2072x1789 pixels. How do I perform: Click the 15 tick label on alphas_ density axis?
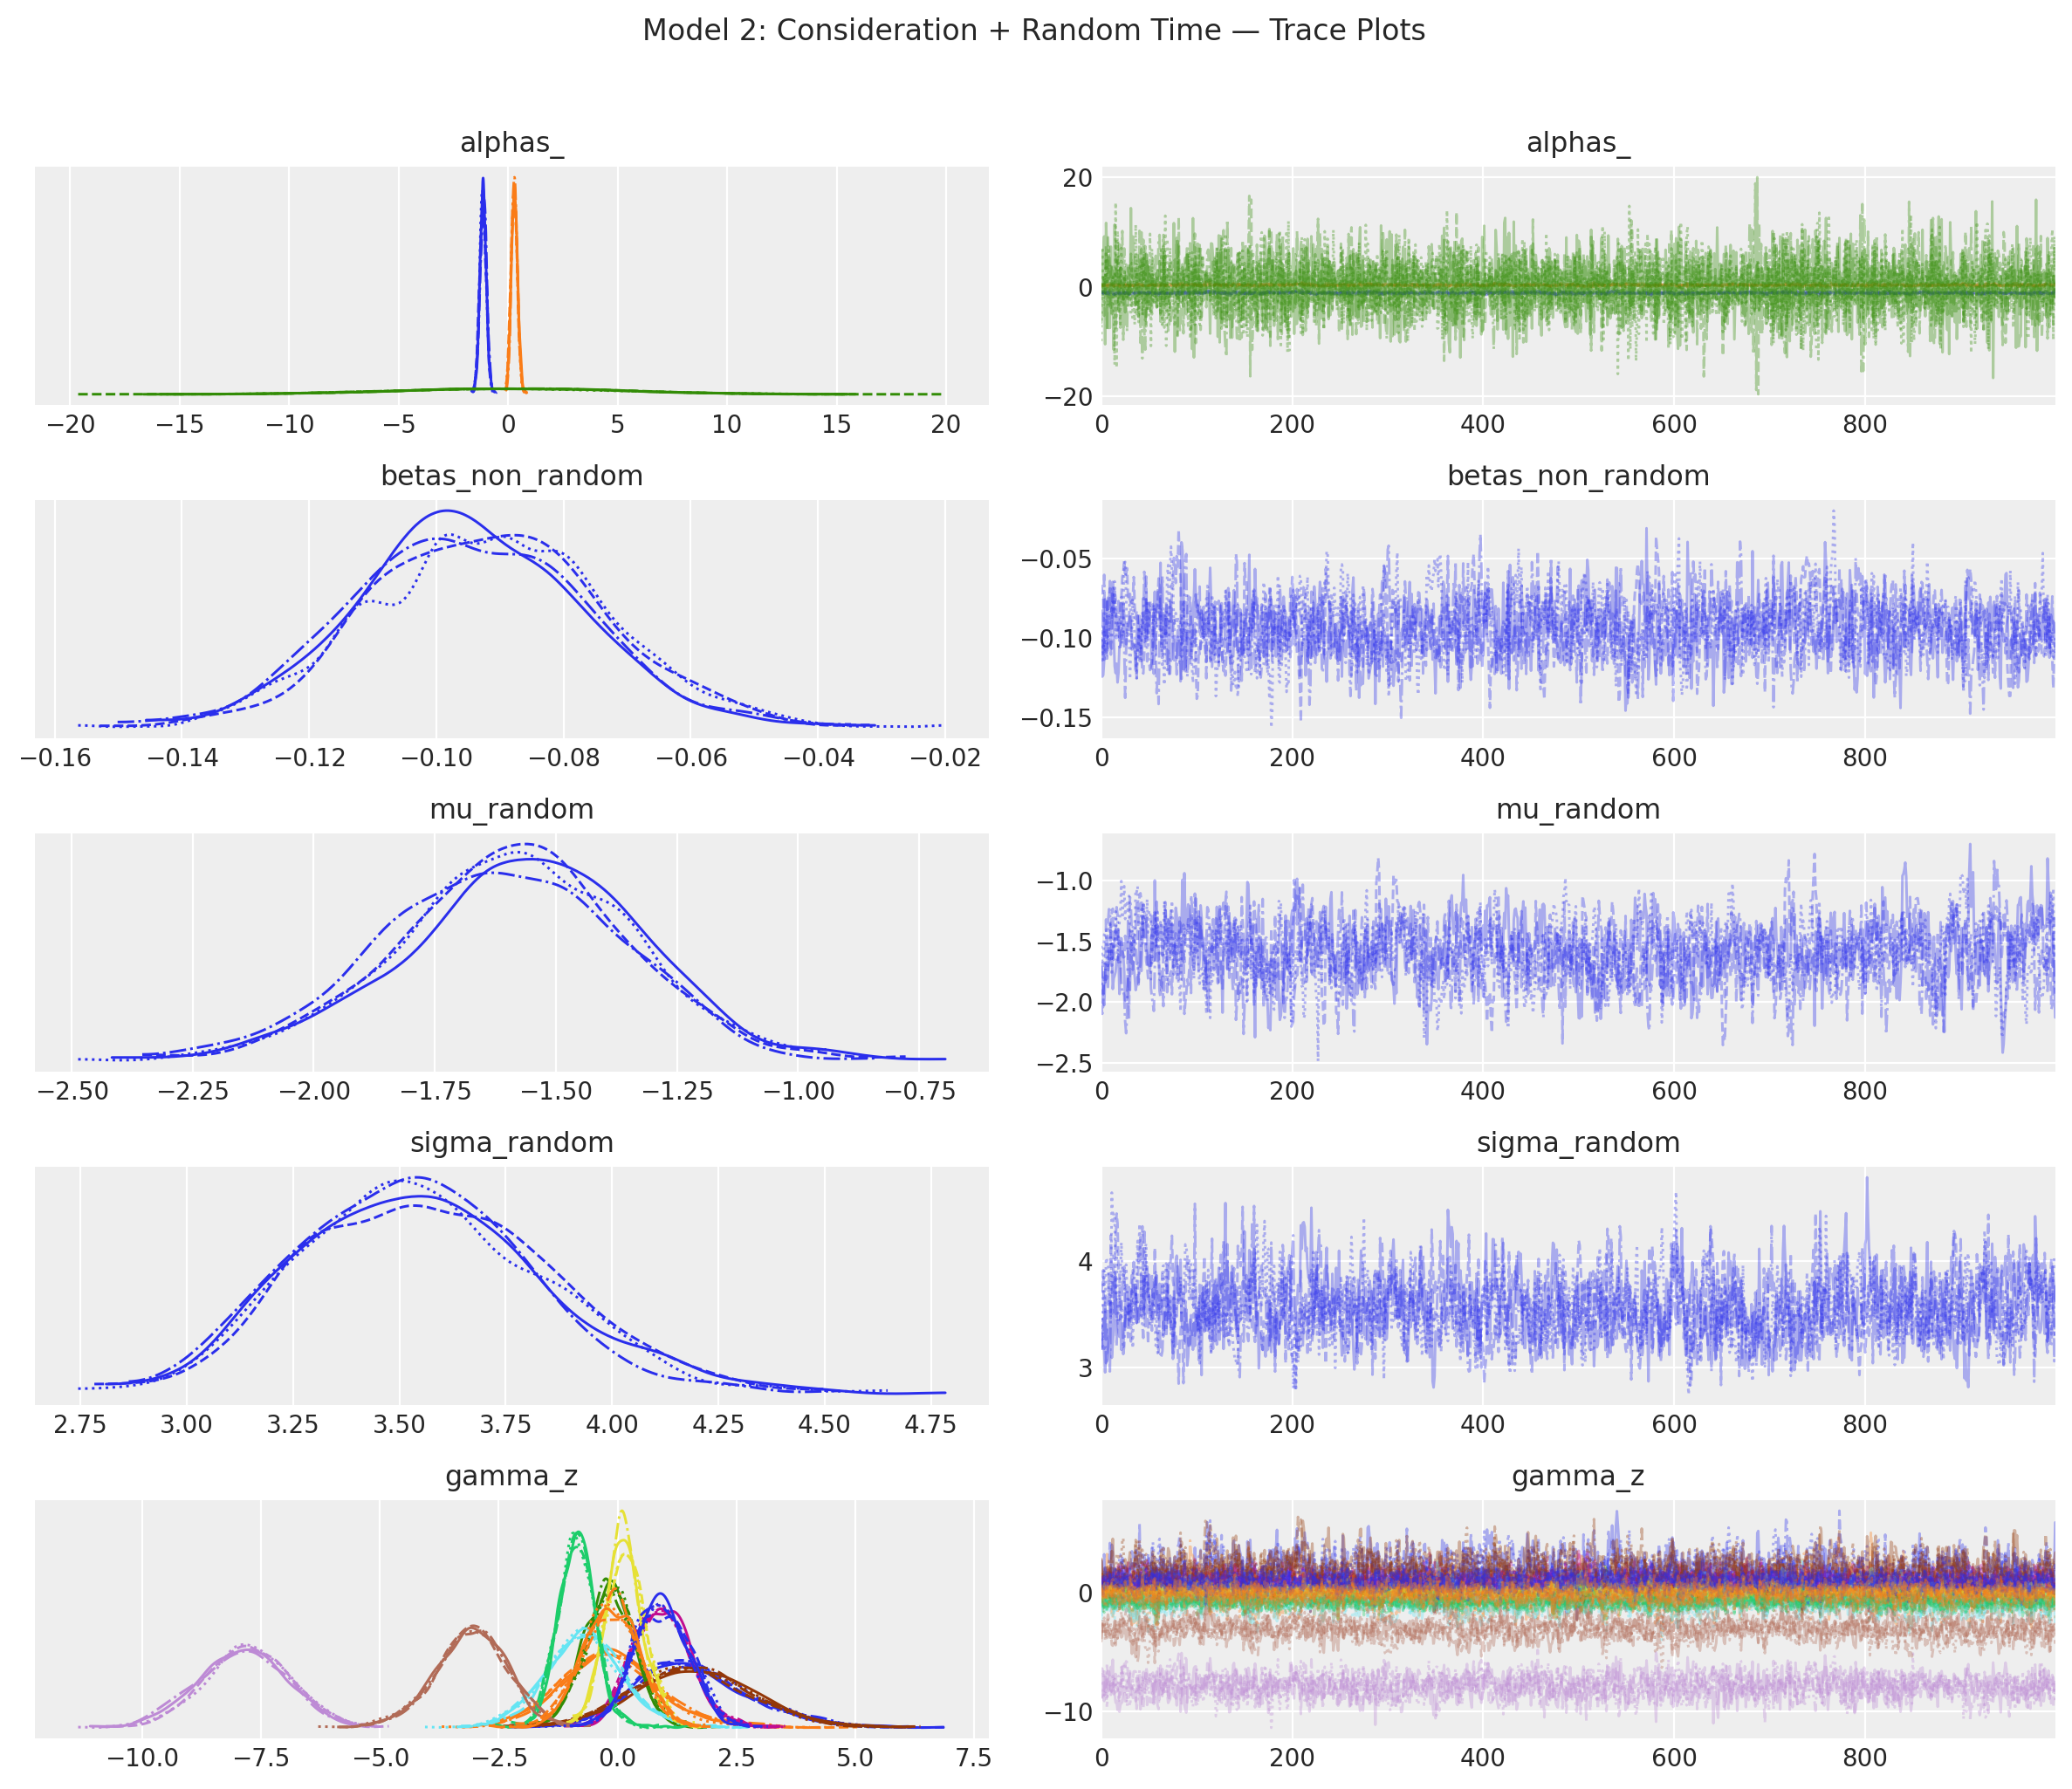[837, 424]
